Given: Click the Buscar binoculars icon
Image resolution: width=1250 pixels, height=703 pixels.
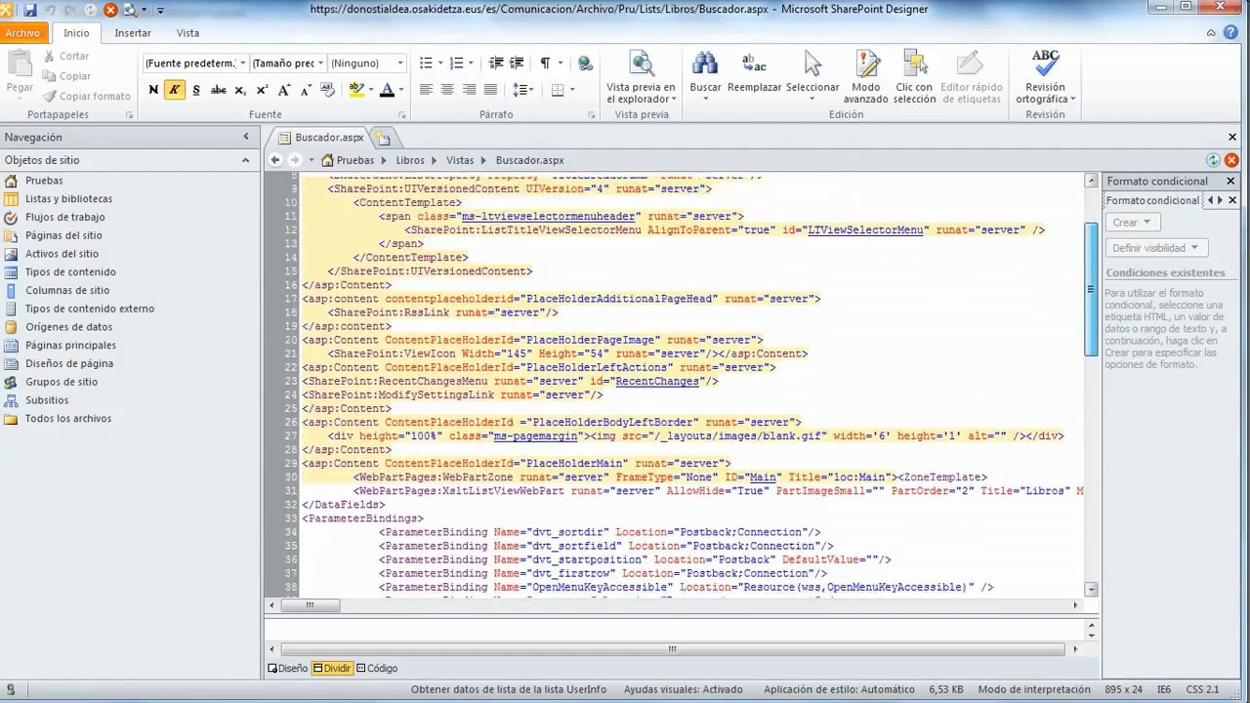Looking at the screenshot, I should click(x=705, y=64).
